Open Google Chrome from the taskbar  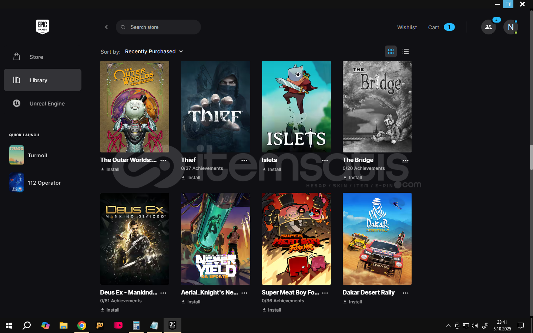tap(82, 326)
